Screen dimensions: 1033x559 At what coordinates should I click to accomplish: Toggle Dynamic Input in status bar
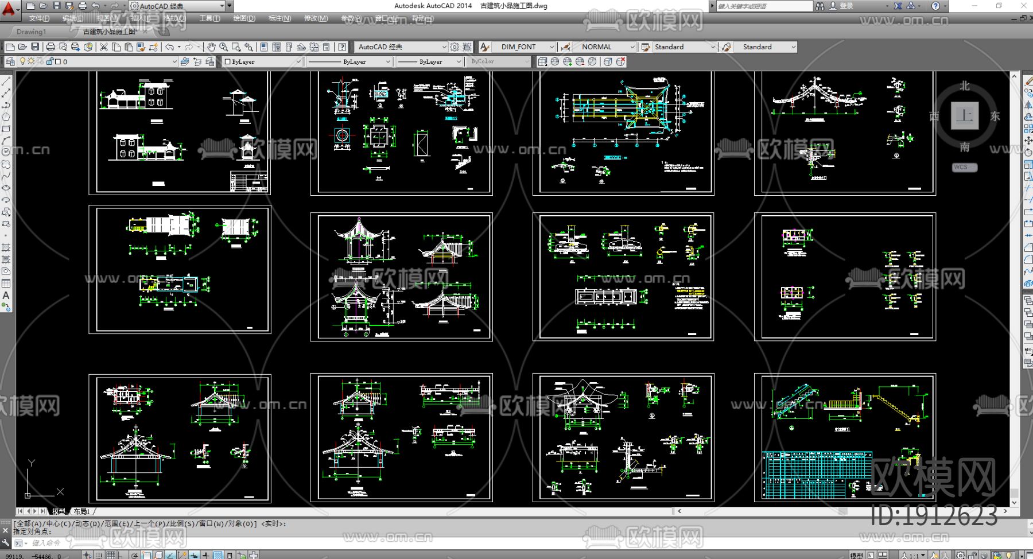[194, 555]
